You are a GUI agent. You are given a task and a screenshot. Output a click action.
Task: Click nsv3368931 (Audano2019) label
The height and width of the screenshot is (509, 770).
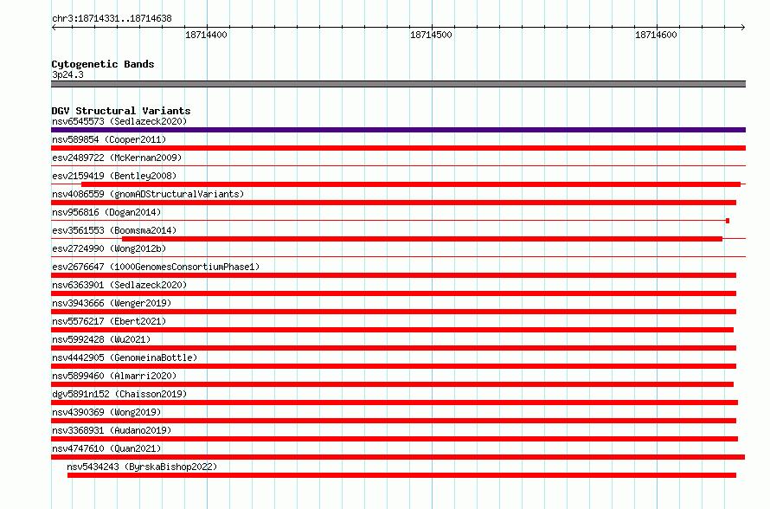tap(112, 430)
